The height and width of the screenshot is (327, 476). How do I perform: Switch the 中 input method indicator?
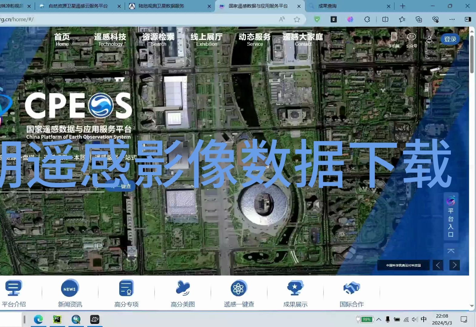(x=424, y=319)
